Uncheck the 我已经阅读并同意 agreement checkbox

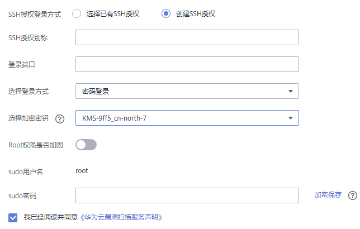pos(13,217)
